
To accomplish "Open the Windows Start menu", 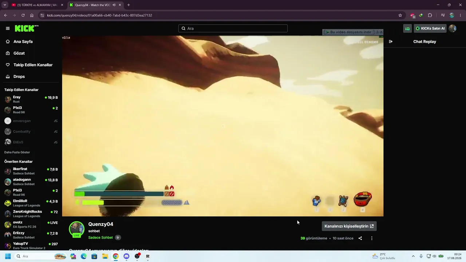I will (x=8, y=256).
